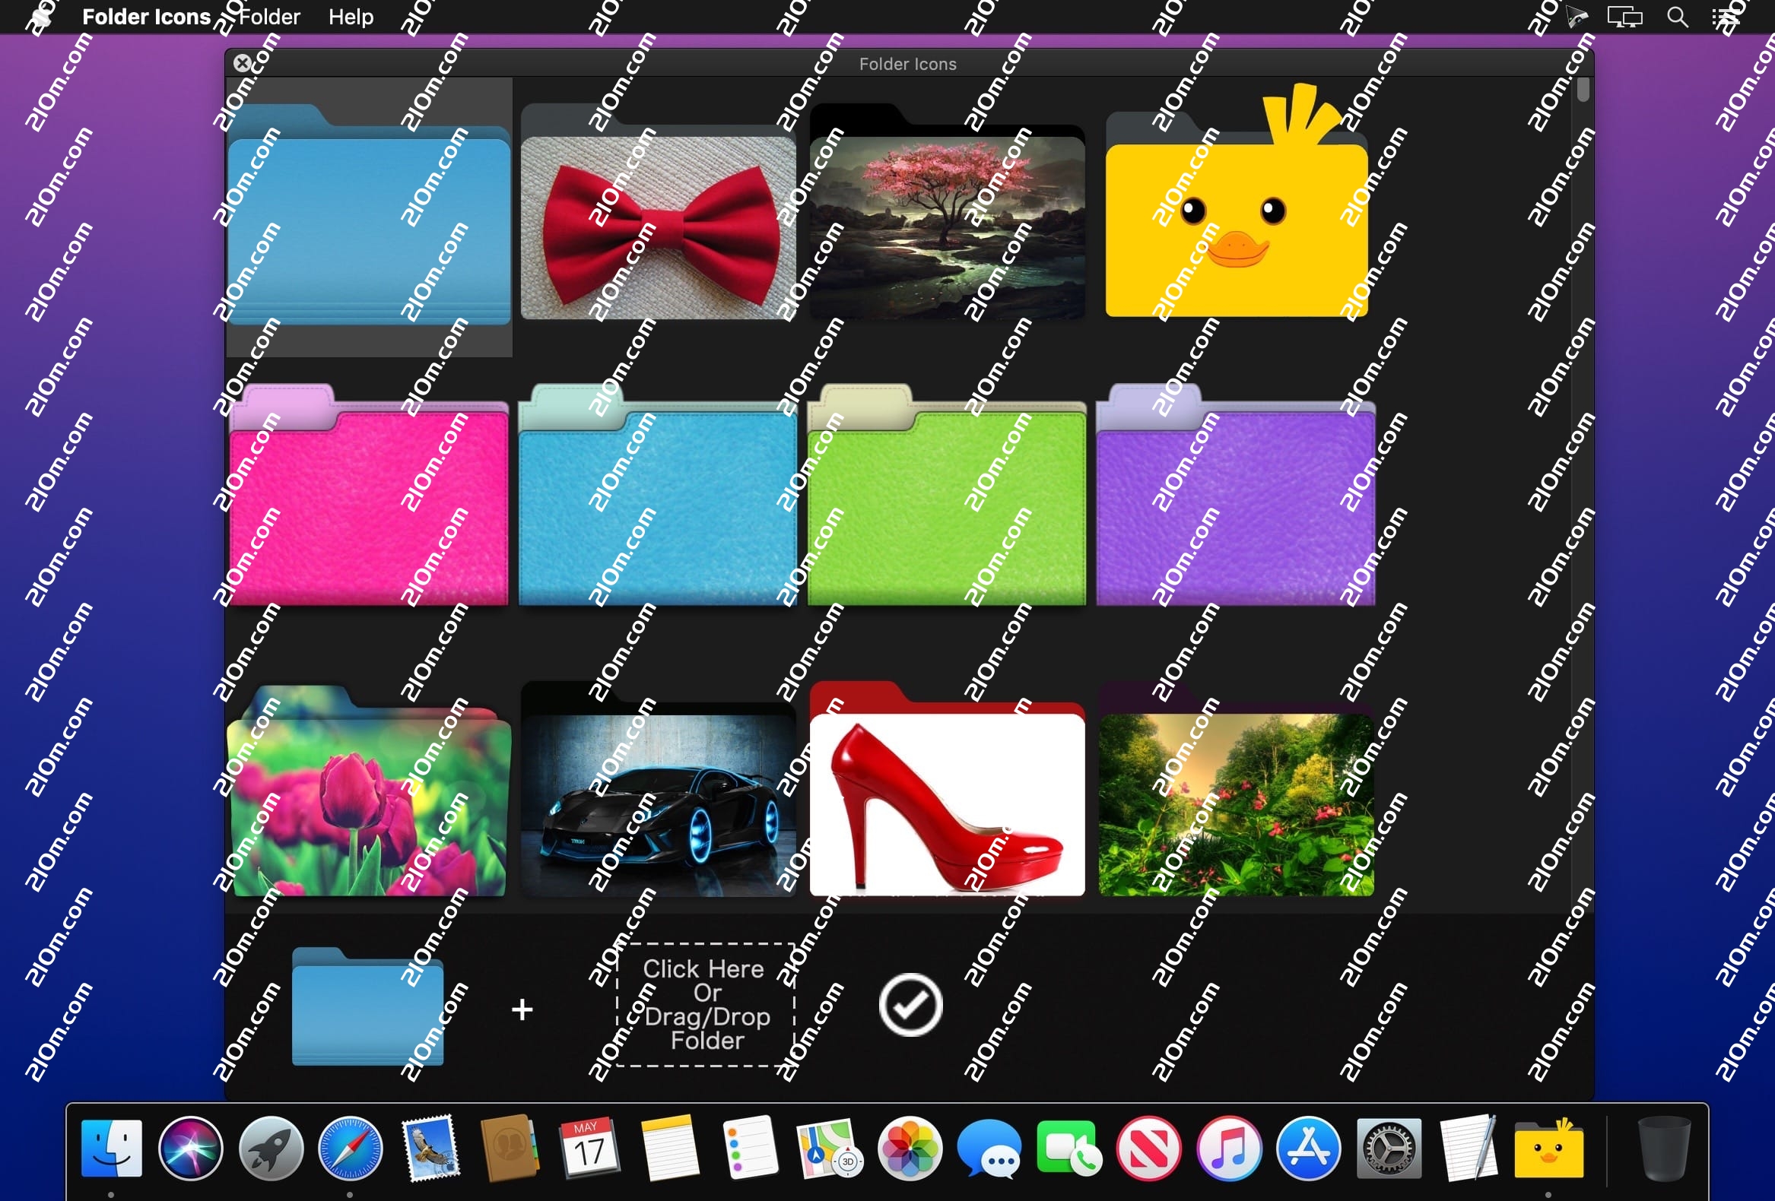Screen dimensions: 1775x1201
Task: Open the Folder Icons app menu
Action: (146, 17)
